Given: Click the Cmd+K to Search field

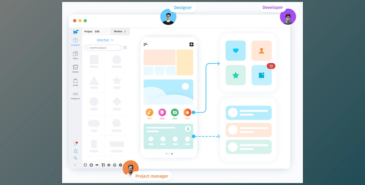Looking at the screenshot, I should [x=103, y=48].
